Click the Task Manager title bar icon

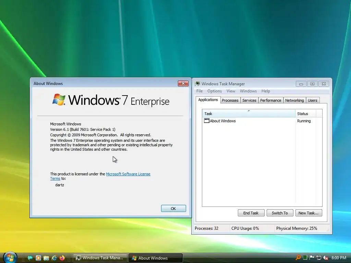197,84
